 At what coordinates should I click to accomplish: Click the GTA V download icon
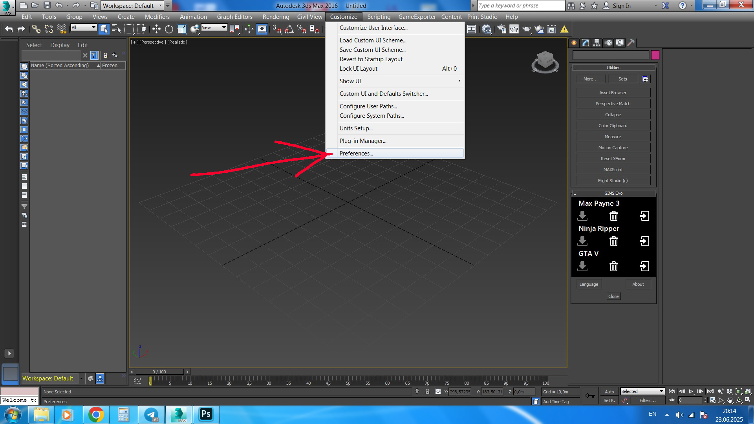(582, 266)
